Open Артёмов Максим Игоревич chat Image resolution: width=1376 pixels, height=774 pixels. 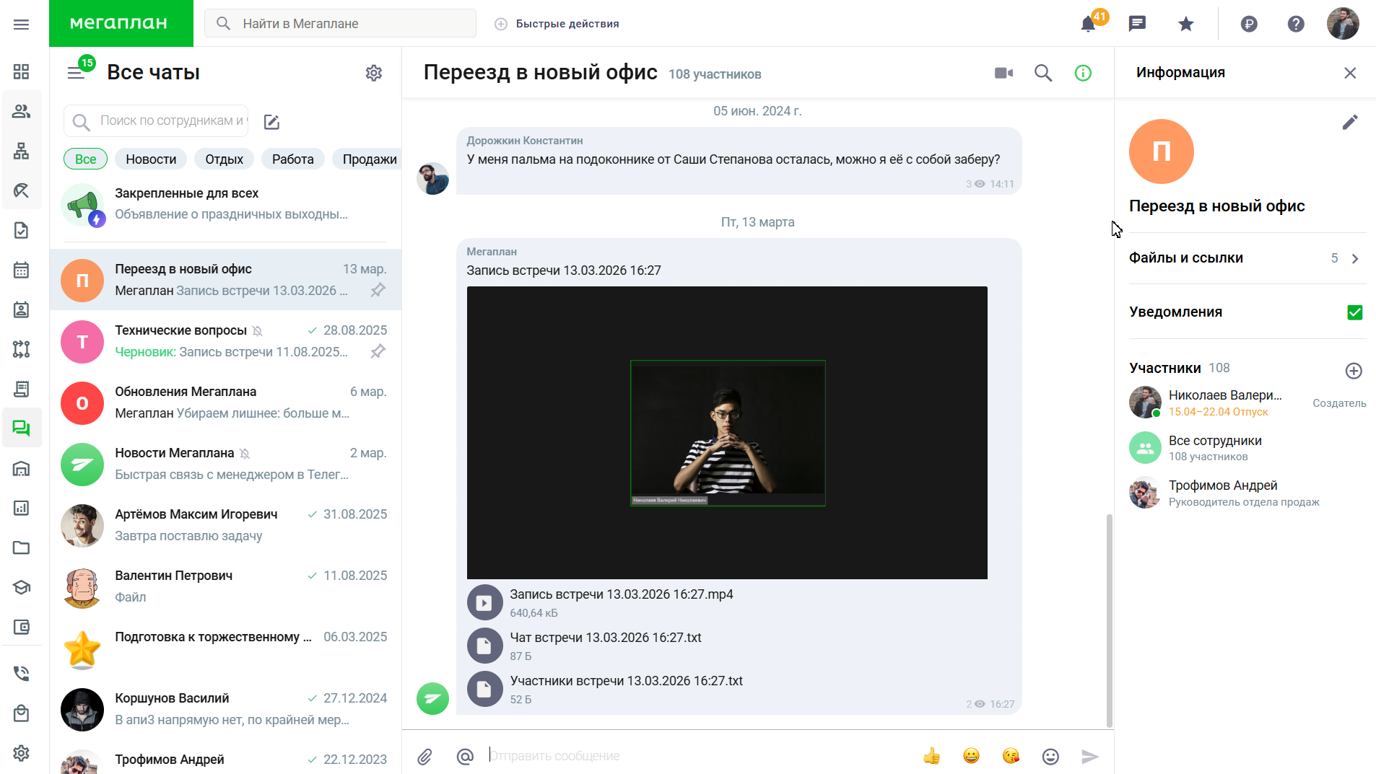(225, 525)
